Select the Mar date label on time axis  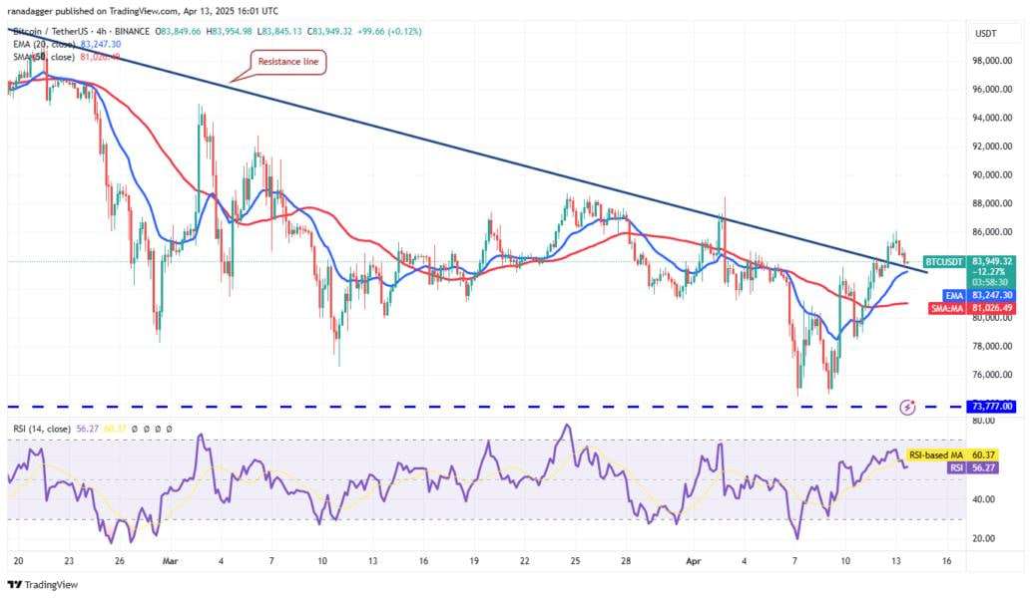point(171,561)
